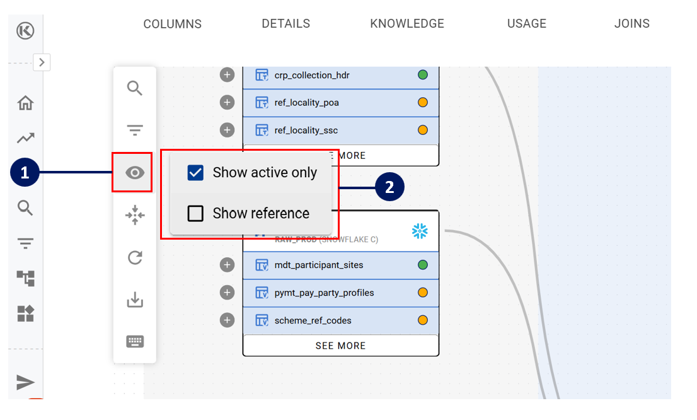Switch to the COLUMNS tab
Viewport: 697px width, 420px height.
[x=172, y=24]
